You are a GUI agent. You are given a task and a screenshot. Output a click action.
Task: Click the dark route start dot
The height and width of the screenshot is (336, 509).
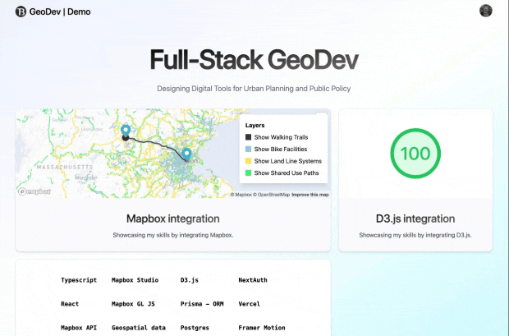pyautogui.click(x=126, y=138)
